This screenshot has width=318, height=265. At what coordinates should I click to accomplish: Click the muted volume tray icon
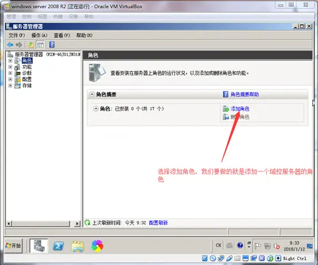coord(277,246)
